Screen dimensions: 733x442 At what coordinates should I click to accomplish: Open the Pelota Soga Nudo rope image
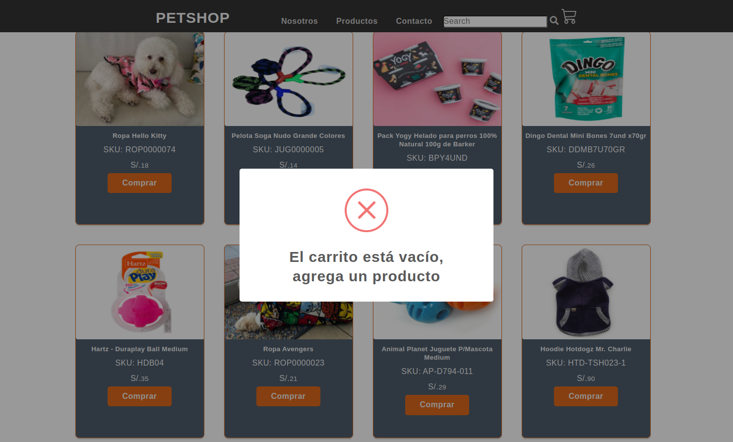tap(289, 79)
